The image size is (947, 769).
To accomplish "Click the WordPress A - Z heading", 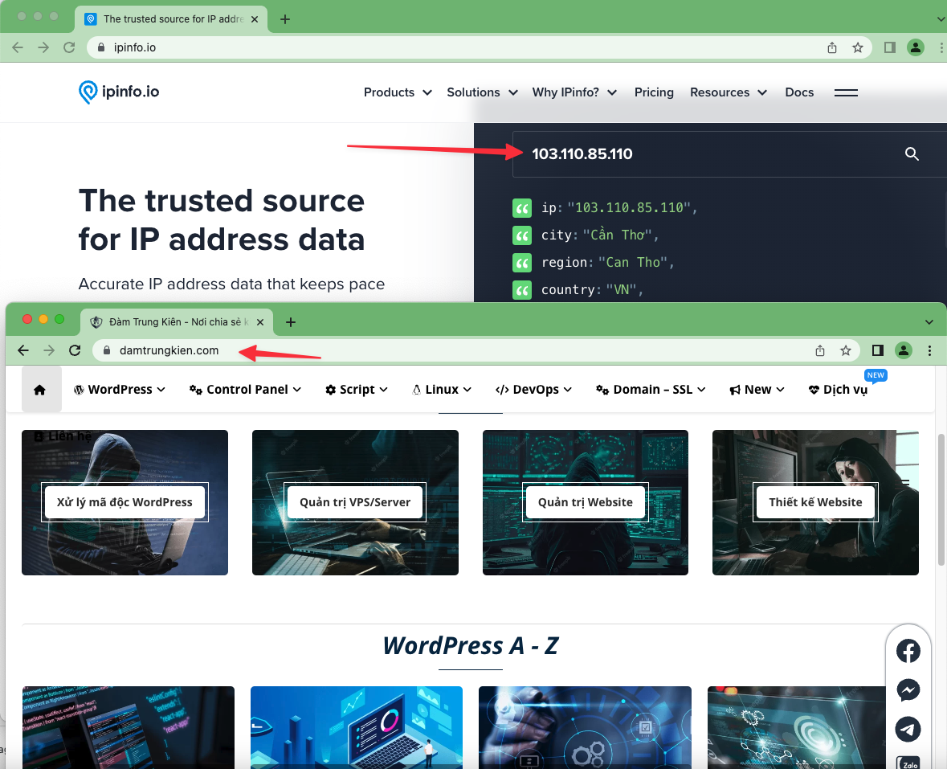I will click(x=471, y=646).
